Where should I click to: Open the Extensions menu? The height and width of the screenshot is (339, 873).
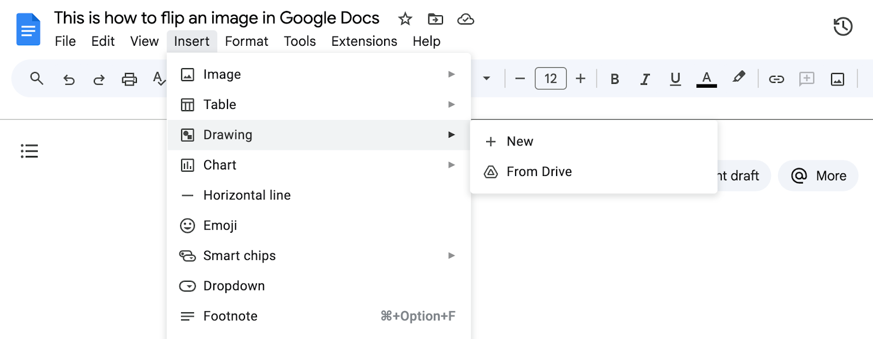pyautogui.click(x=364, y=41)
